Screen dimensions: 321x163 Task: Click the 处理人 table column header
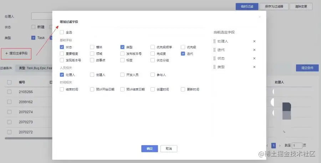click(x=279, y=82)
